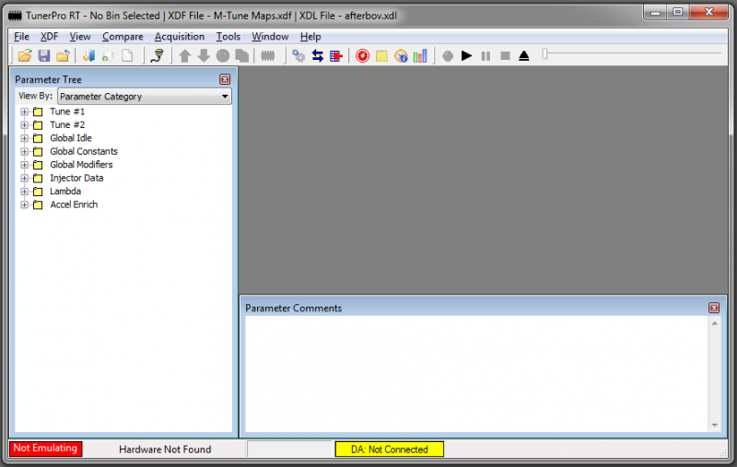Click the chip emulation toolbar icon

[268, 56]
